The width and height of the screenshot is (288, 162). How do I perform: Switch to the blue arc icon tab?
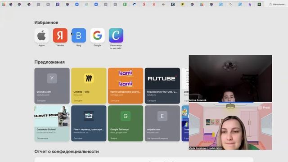135,4
